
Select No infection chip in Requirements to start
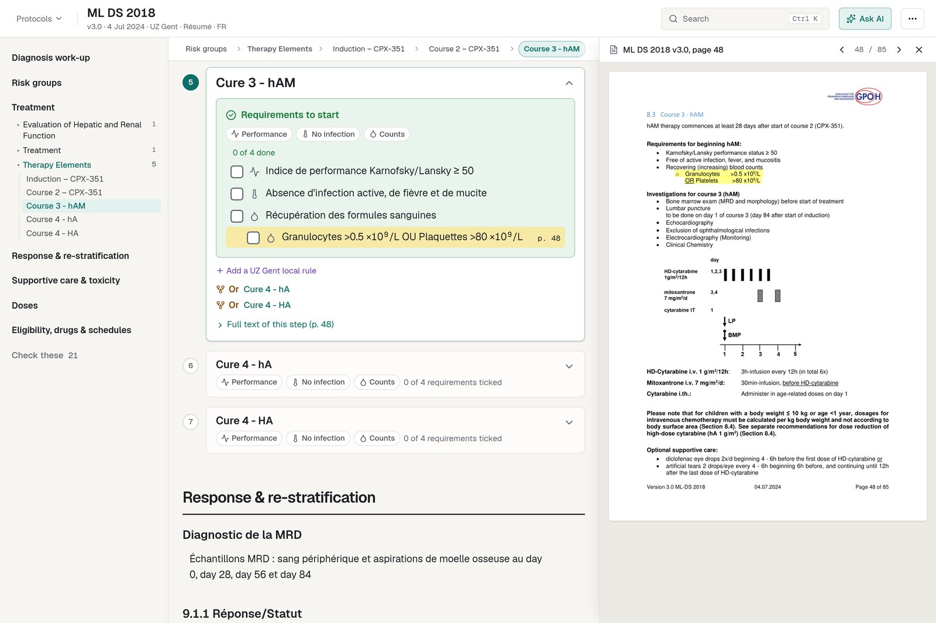[x=328, y=134]
